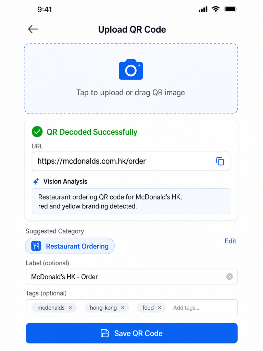Click the 'Suggested Category' label
This screenshot has width=263, height=351.
click(54, 231)
